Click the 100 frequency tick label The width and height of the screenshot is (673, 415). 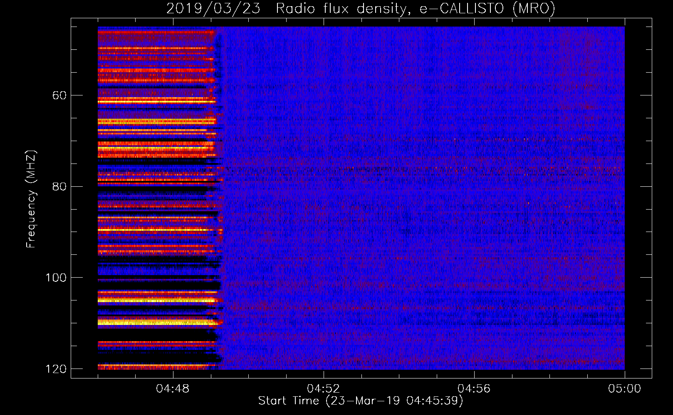[x=56, y=278]
